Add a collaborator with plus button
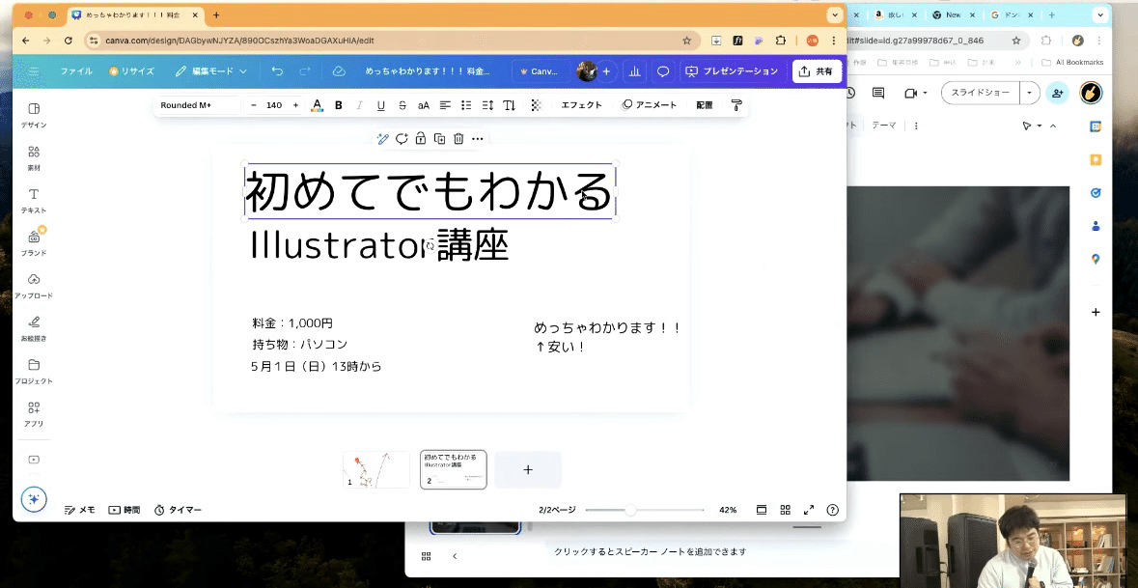1138x588 pixels. (x=606, y=71)
